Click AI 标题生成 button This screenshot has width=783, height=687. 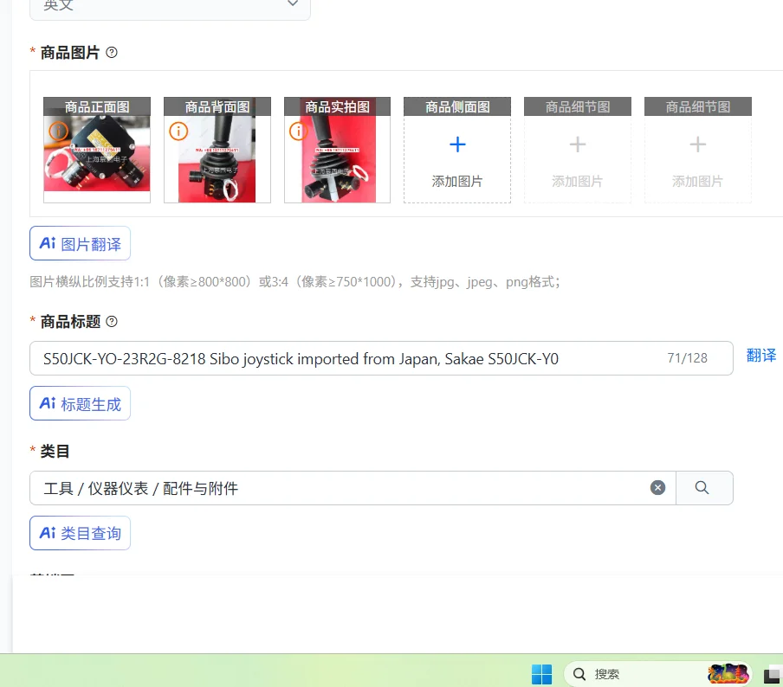click(80, 403)
